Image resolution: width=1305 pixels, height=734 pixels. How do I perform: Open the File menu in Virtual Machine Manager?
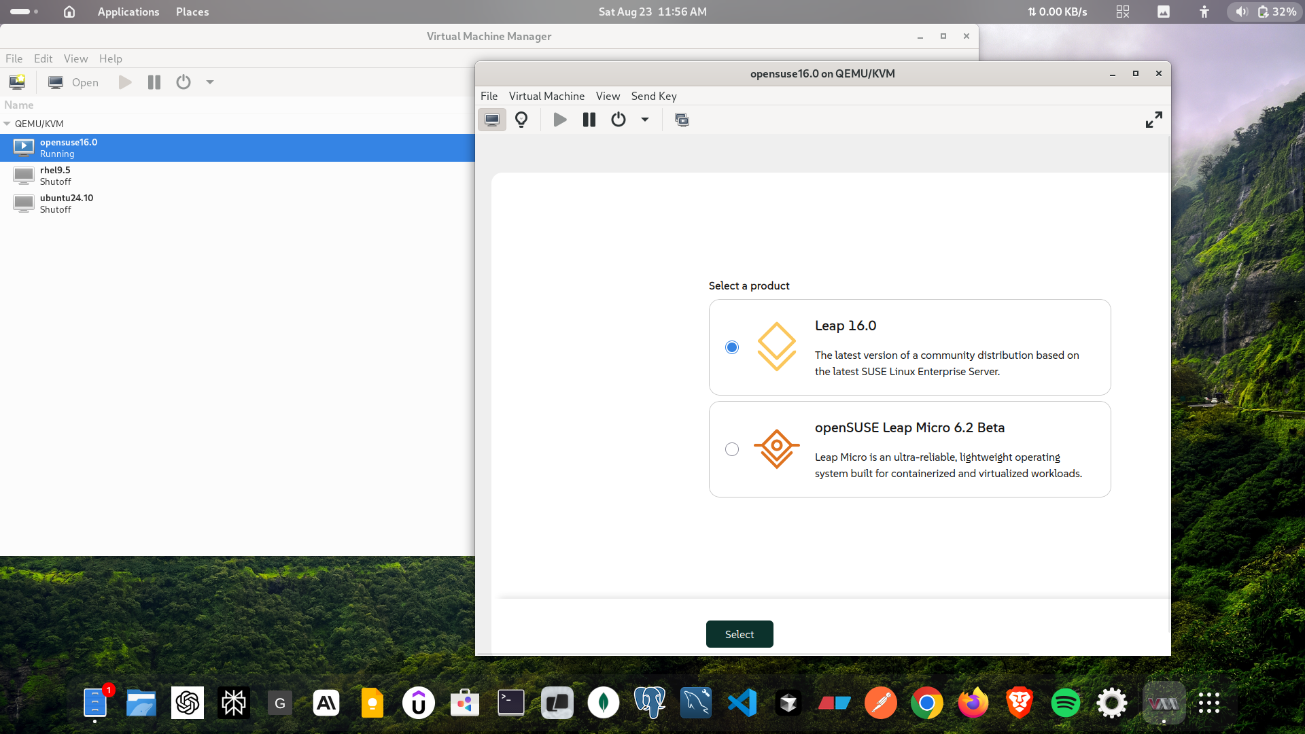(14, 58)
